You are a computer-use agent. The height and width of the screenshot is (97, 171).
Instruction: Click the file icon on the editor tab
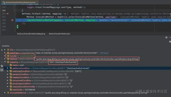pos(3,2)
